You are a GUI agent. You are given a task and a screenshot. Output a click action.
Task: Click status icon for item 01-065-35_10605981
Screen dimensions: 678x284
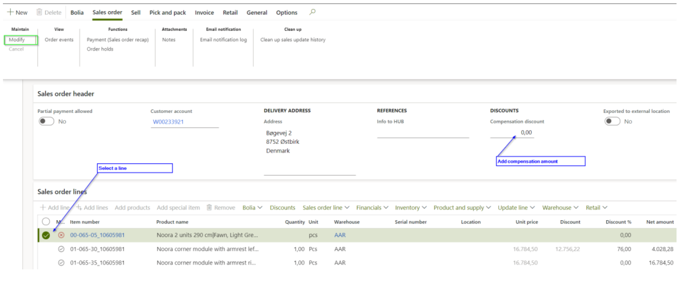point(61,263)
